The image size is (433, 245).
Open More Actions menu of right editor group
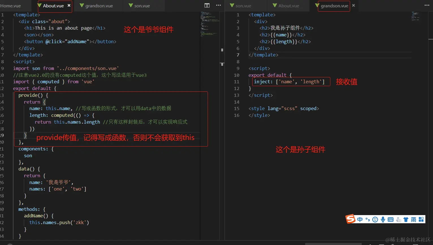tap(427, 5)
